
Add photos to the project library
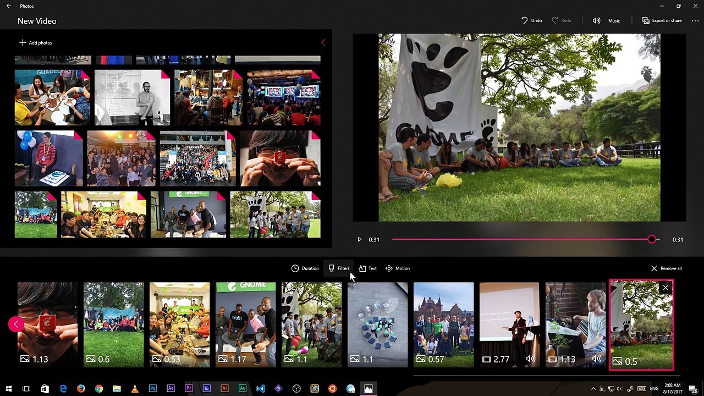tap(35, 42)
